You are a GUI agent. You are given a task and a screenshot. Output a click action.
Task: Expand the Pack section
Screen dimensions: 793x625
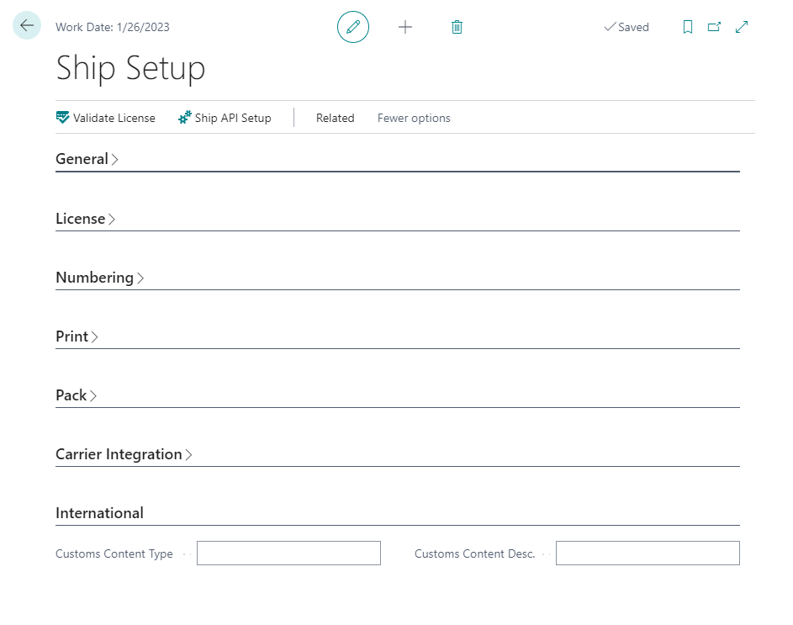click(x=76, y=395)
